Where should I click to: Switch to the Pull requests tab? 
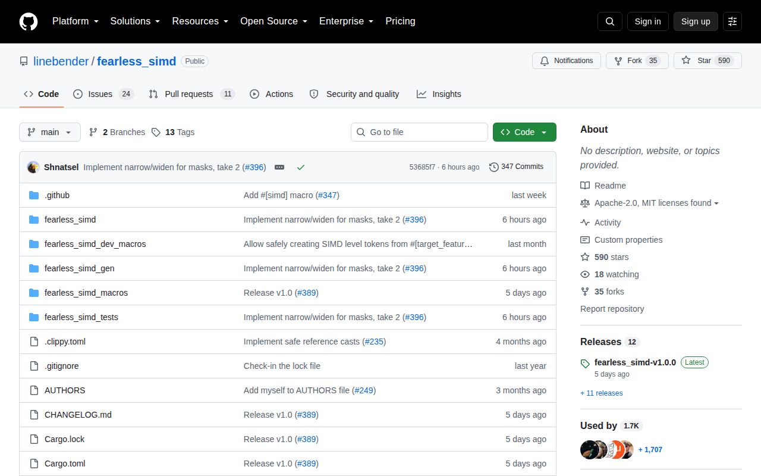coord(192,94)
